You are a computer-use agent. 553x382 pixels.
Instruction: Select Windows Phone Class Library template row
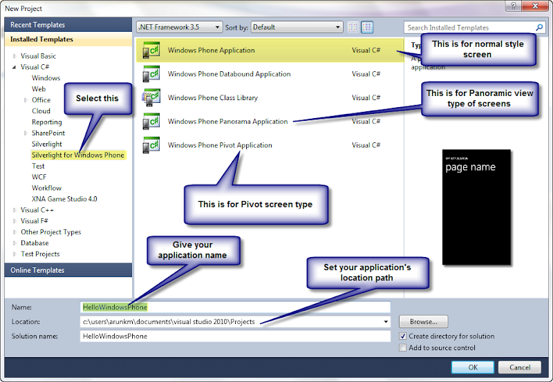[270, 97]
